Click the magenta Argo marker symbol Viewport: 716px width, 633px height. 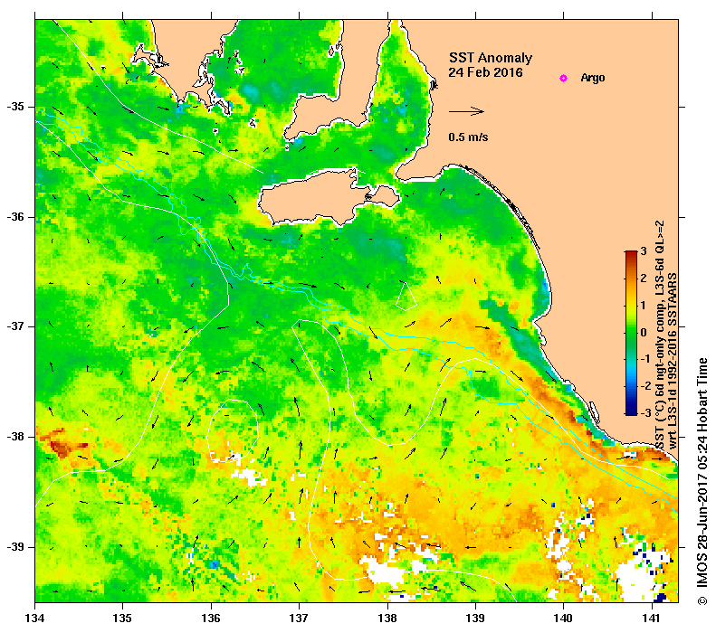click(564, 78)
